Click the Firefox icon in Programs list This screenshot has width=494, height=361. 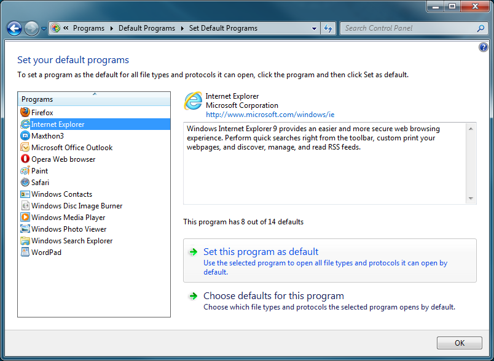25,112
